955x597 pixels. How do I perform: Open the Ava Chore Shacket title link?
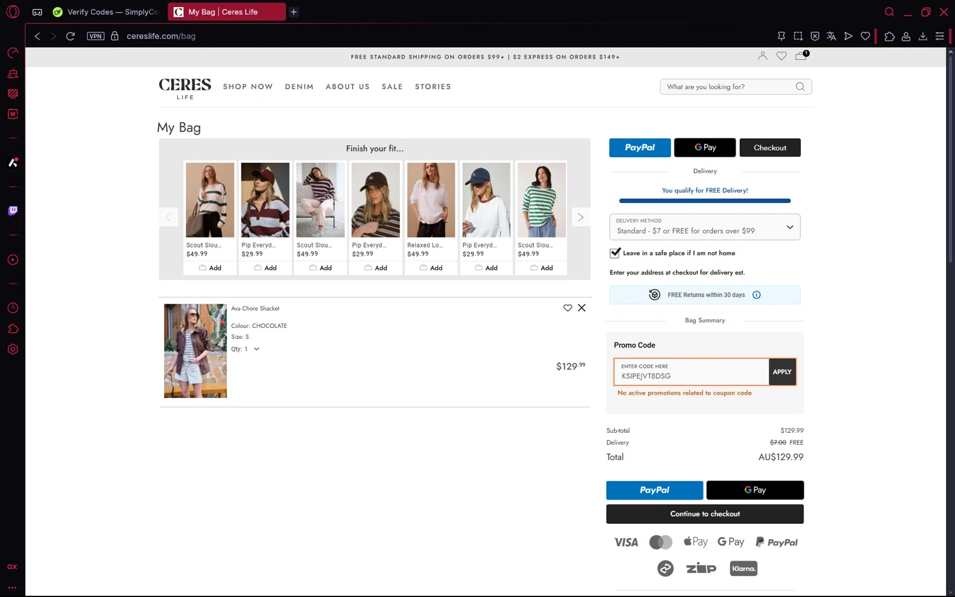click(255, 309)
